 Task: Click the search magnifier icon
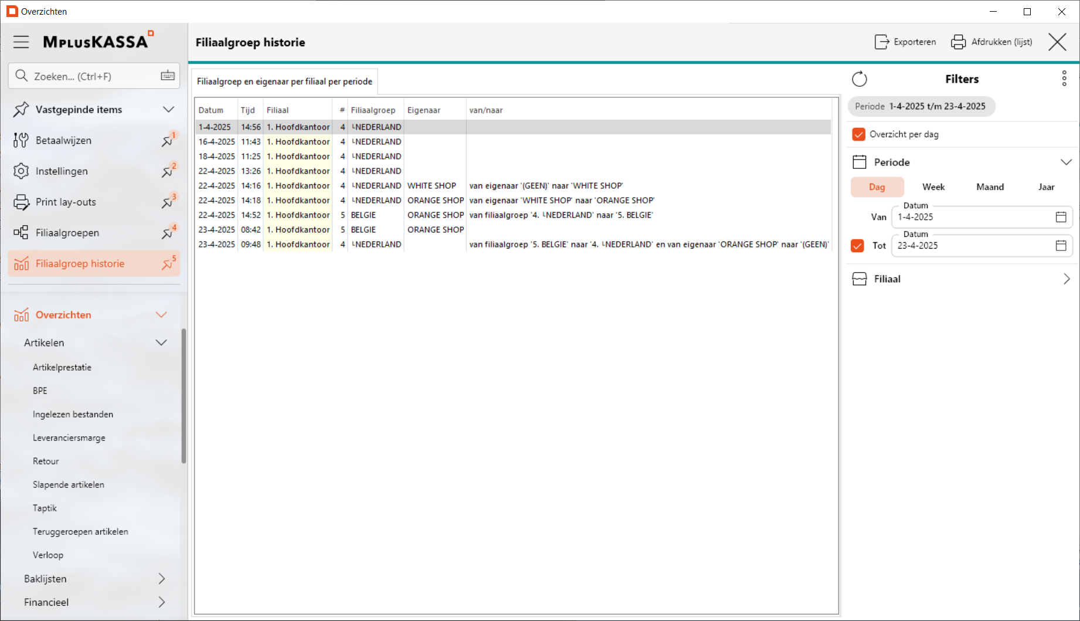click(22, 76)
